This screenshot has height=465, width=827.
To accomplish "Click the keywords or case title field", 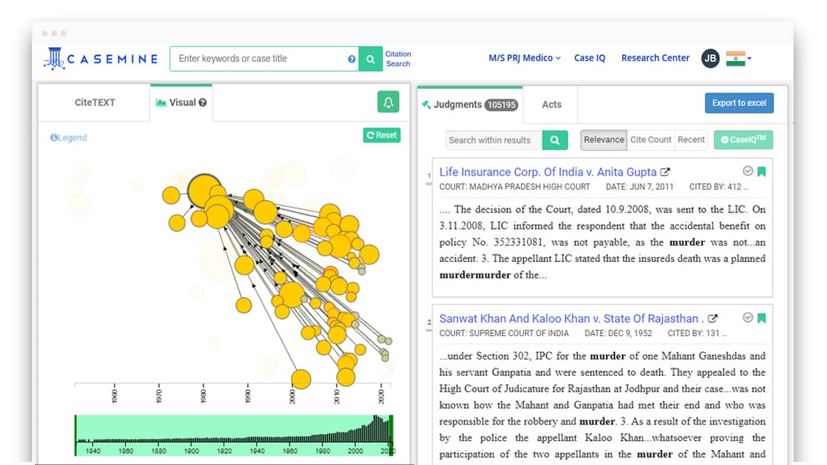I will [x=260, y=59].
